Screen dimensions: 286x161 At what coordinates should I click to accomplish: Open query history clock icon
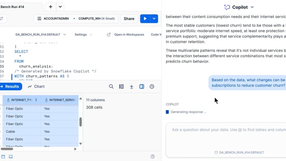pyautogui.click(x=152, y=86)
